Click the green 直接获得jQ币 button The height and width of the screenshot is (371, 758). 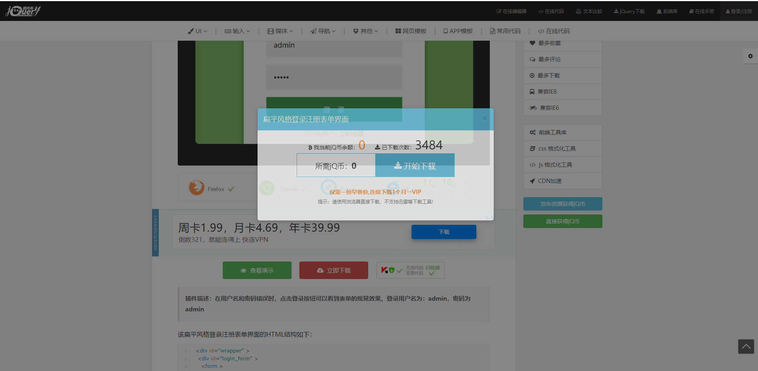click(x=563, y=221)
